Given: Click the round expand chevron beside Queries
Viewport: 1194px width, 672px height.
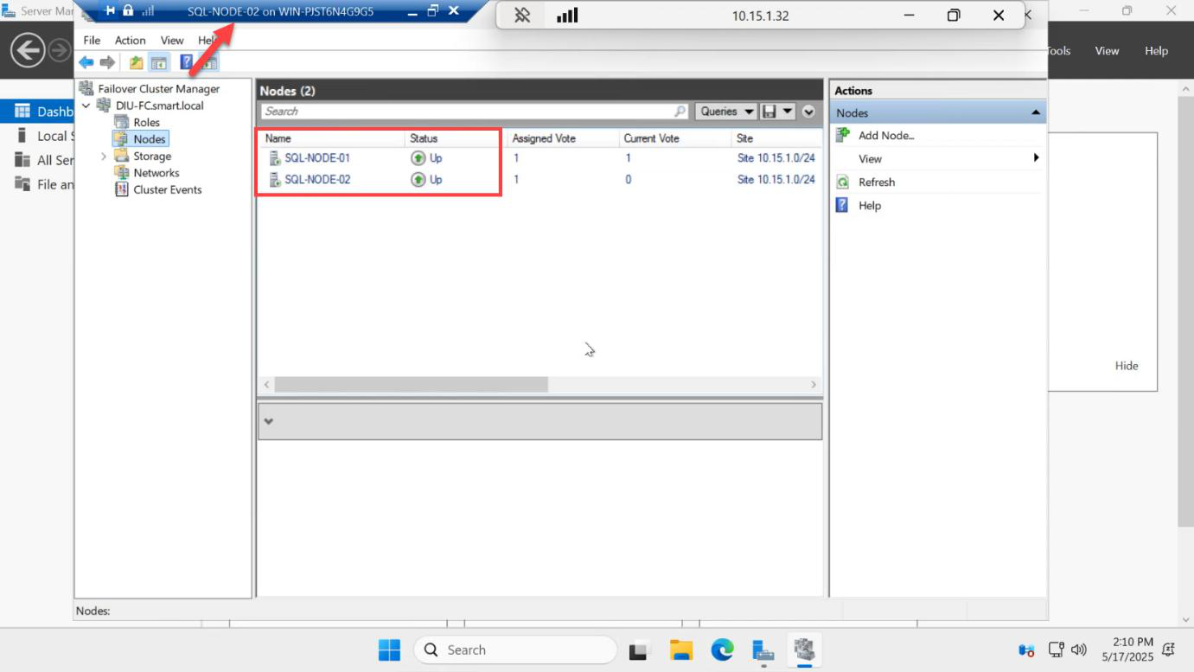Looking at the screenshot, I should (808, 112).
